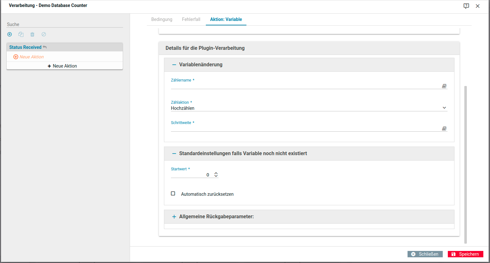
Task: Click the disable (crossed circle) icon in sidebar
Action: (x=44, y=34)
